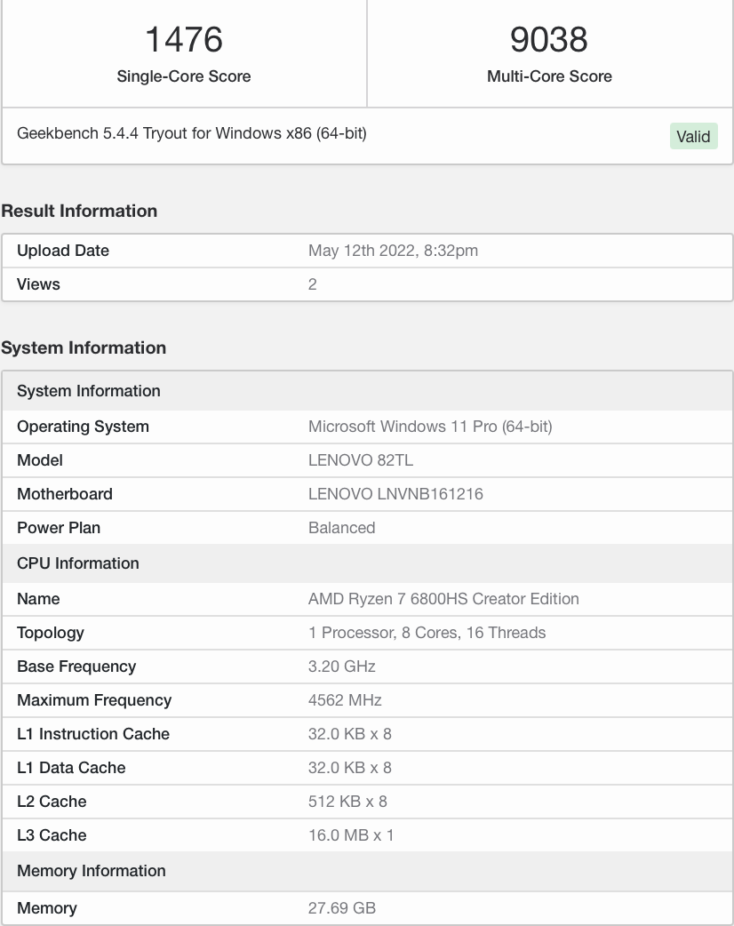Select the 3.20 GHz base frequency value

(342, 667)
